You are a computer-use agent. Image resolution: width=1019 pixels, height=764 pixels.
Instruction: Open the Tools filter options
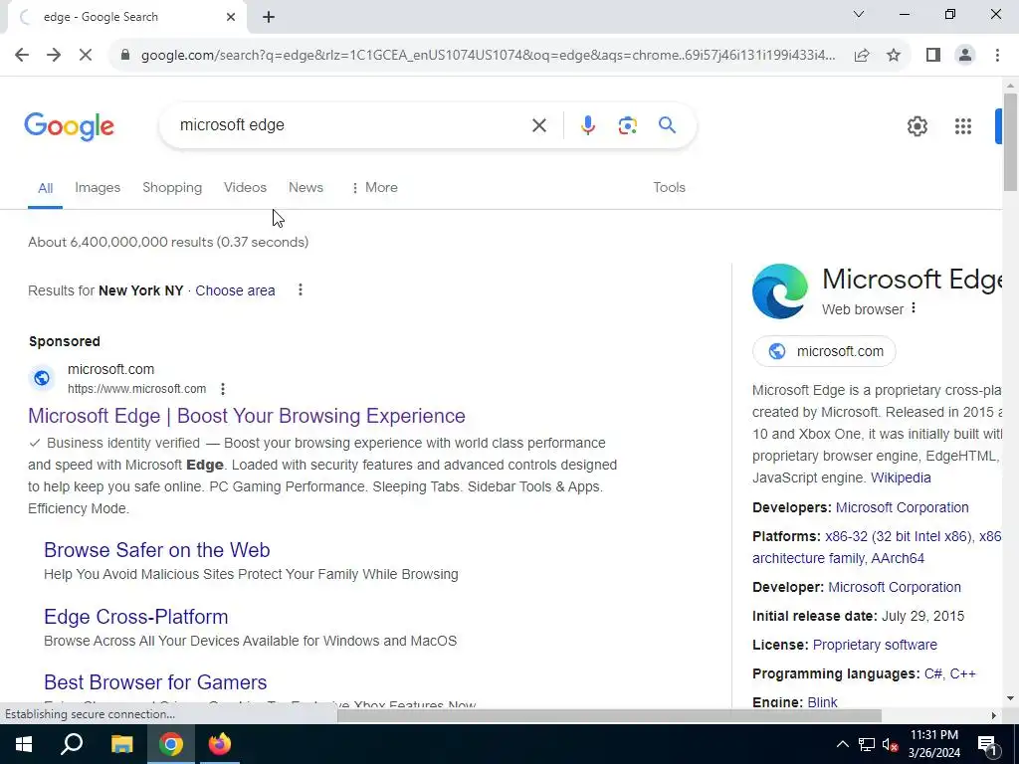pyautogui.click(x=669, y=187)
